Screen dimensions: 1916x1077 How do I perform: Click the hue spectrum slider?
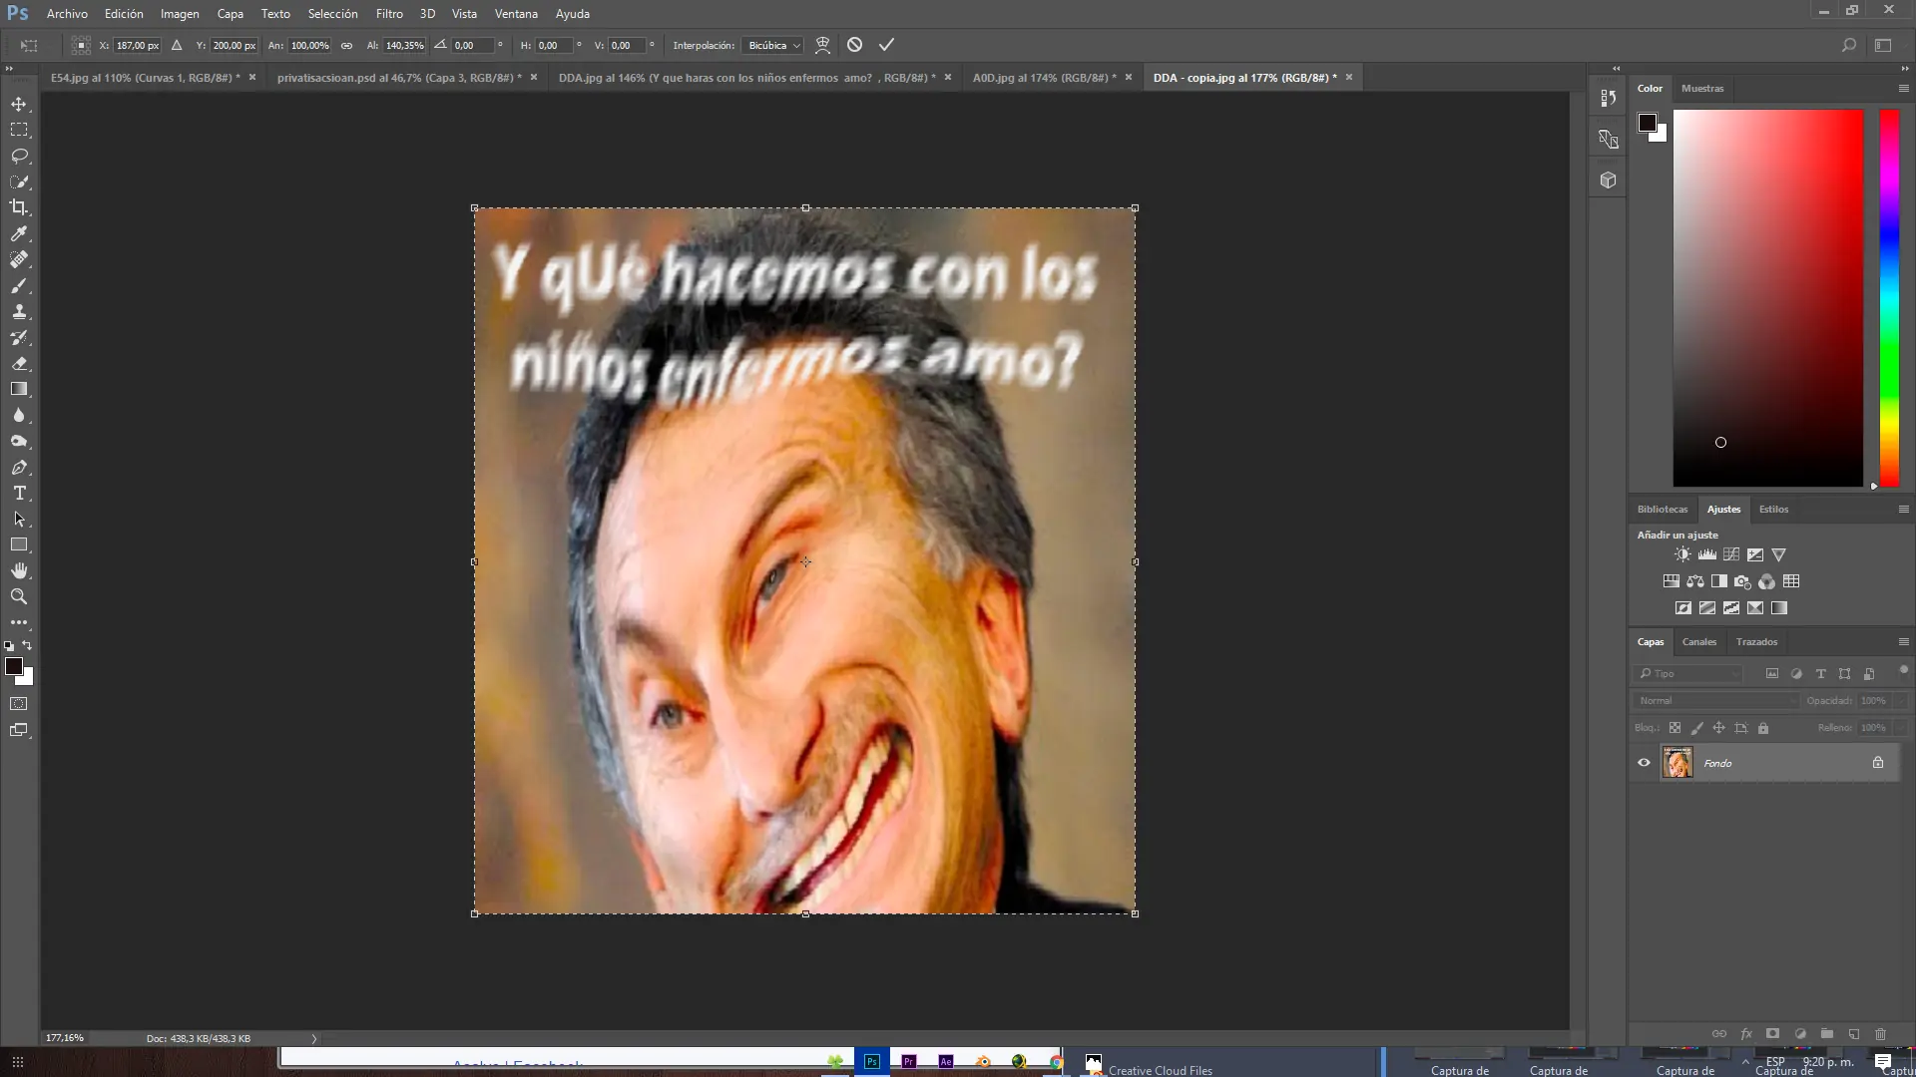1889,298
